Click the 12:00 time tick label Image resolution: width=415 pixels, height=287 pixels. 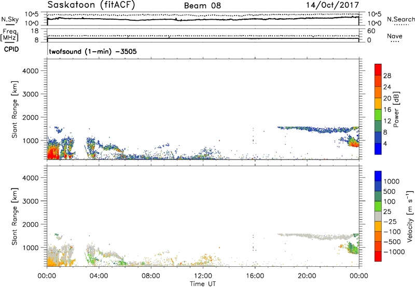tap(203, 276)
